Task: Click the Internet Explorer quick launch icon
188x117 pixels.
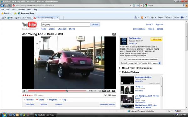Action: (x=21, y=115)
